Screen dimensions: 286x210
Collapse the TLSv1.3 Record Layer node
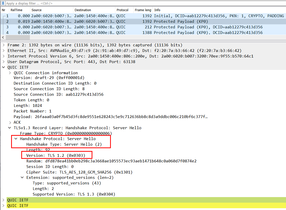[10, 128]
